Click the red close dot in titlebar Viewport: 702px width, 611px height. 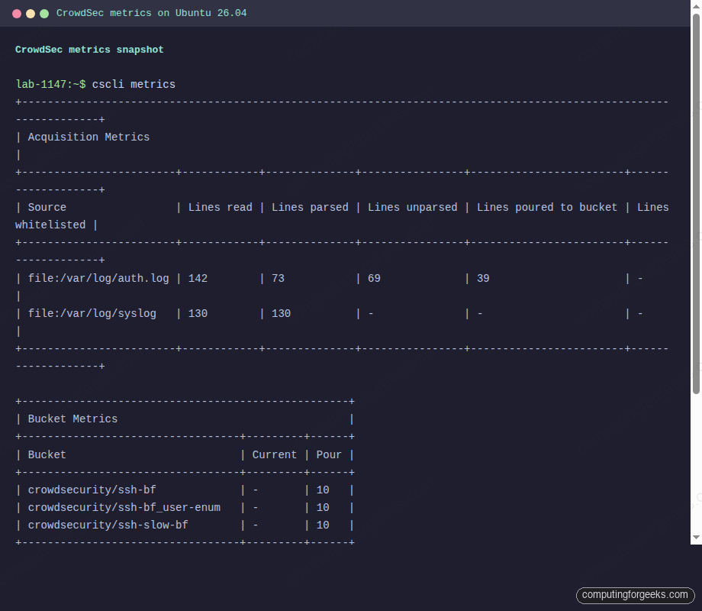pos(16,13)
